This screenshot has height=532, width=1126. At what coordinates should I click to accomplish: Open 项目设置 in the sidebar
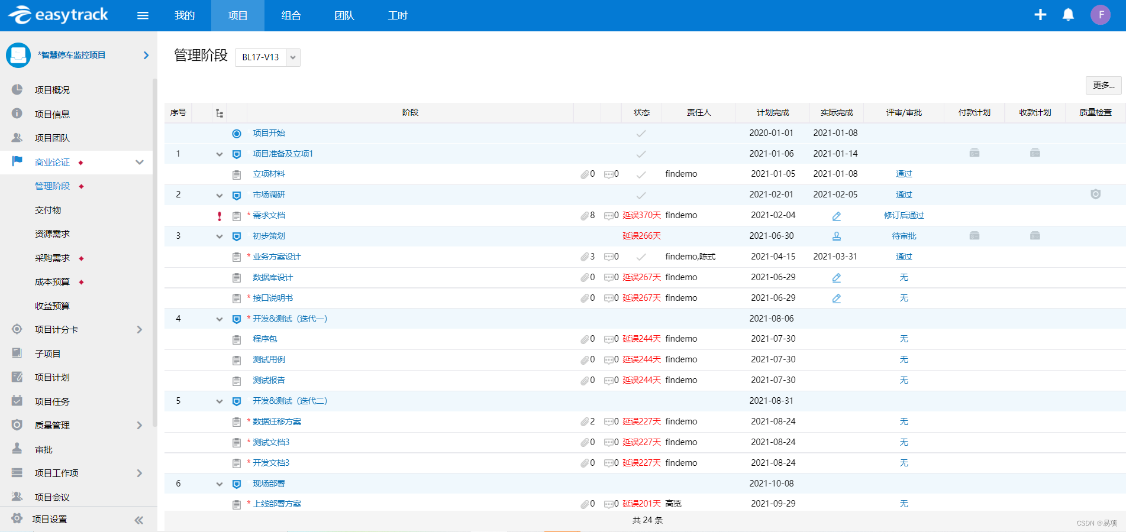[50, 519]
